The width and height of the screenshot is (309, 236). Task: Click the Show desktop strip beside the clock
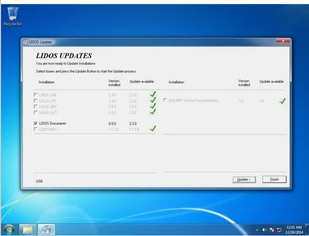click(x=307, y=229)
